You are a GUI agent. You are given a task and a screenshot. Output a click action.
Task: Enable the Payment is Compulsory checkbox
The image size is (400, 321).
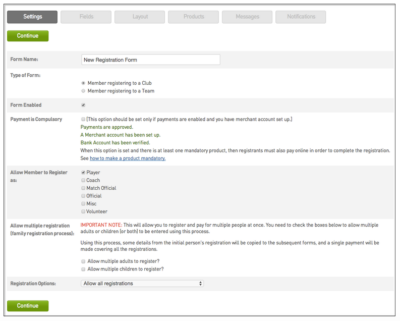[x=83, y=119]
